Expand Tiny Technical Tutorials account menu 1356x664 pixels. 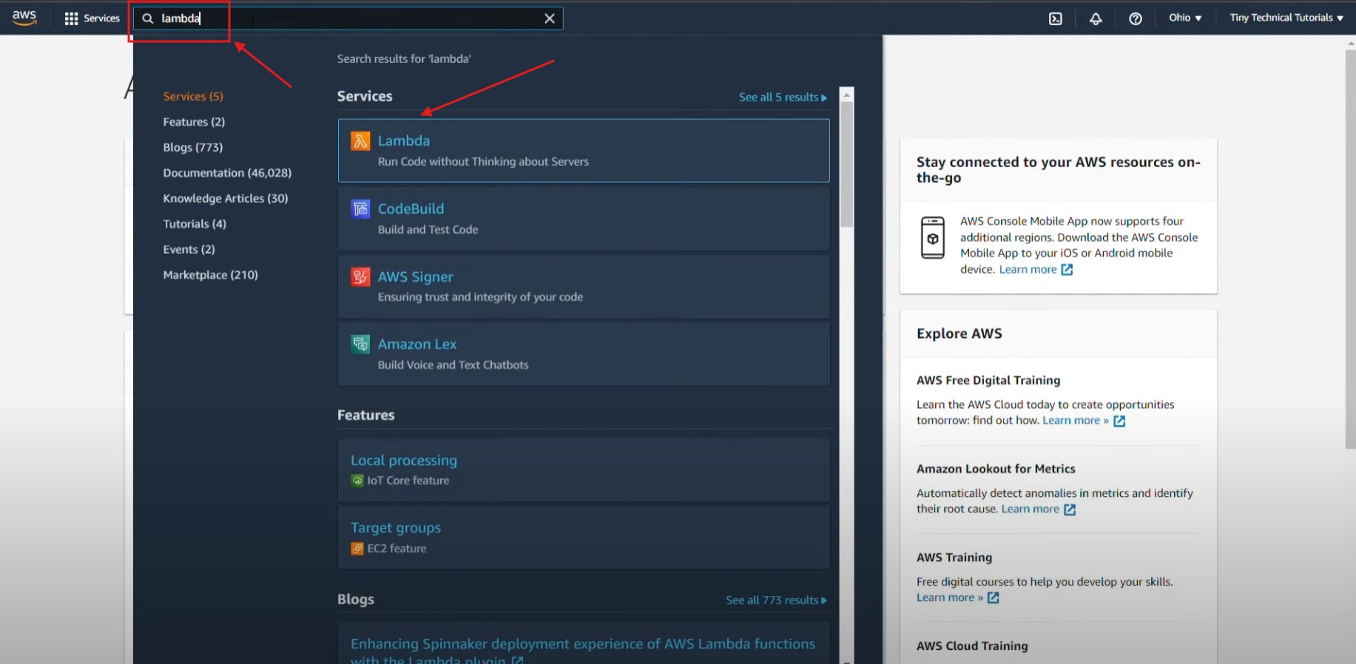1286,18
